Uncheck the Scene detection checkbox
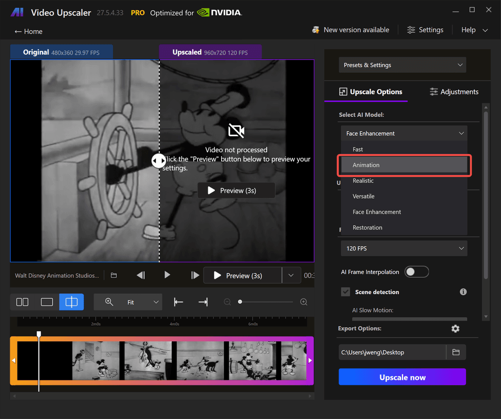The height and width of the screenshot is (419, 501). coord(345,292)
